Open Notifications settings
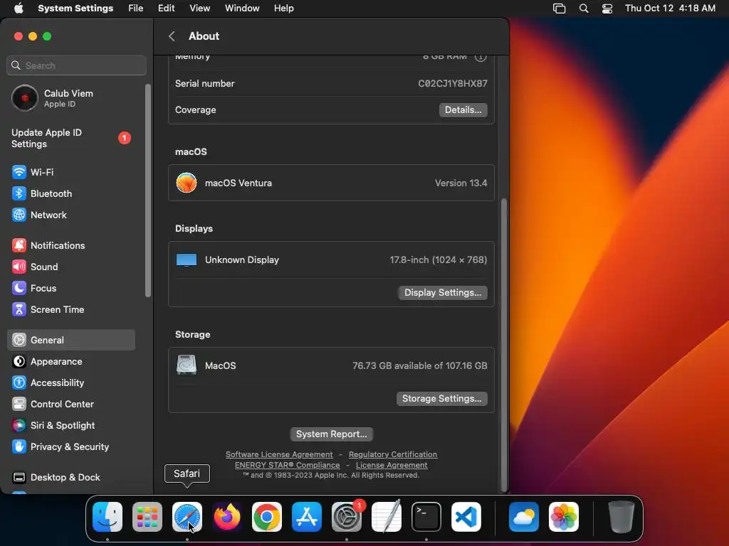729x546 pixels. coord(70,245)
